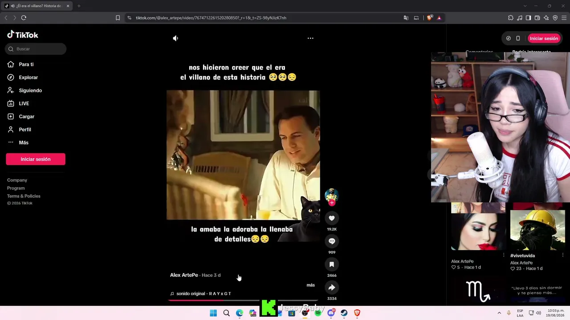Open the Scorpio symbol video thumbnail
This screenshot has width=570, height=320.
tap(478, 291)
